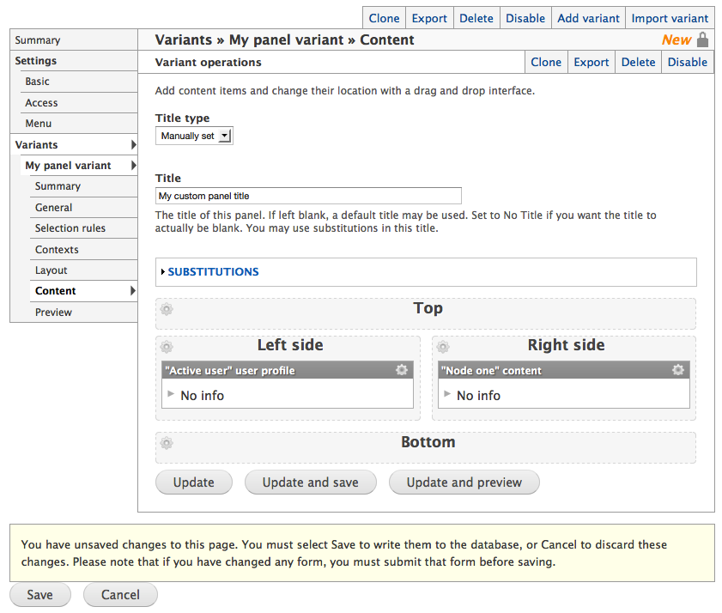Click the orange New status label
This screenshot has height=613, width=722.
tap(676, 40)
